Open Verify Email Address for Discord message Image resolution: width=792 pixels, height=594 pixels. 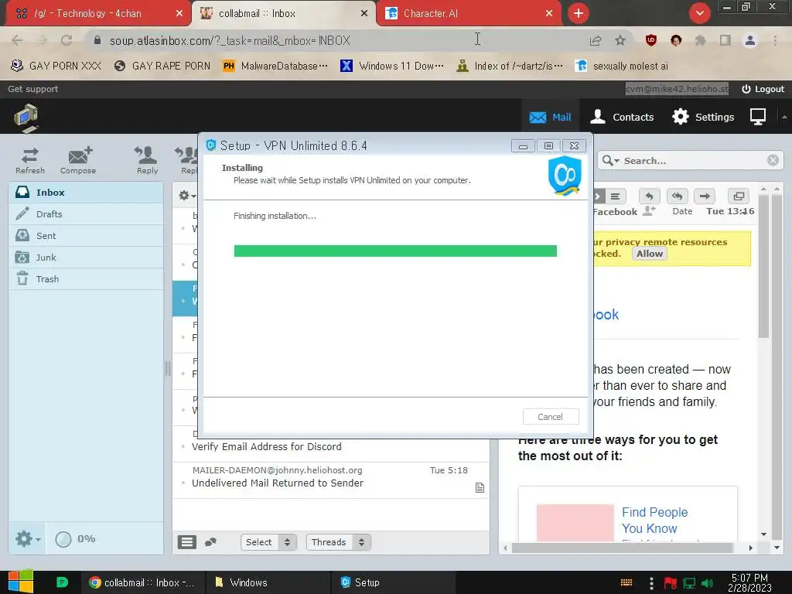[x=267, y=446]
